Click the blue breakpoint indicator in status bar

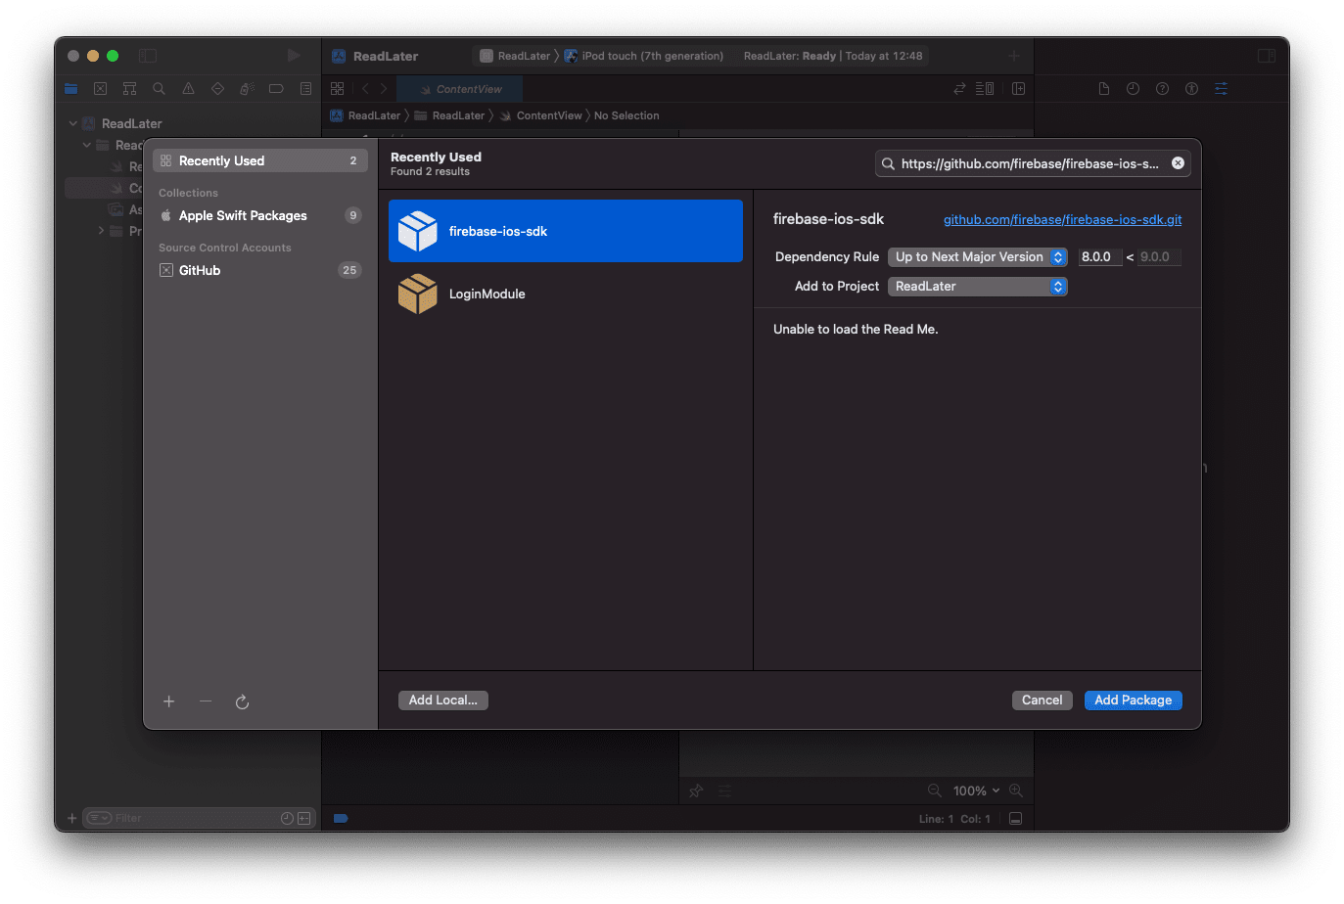pyautogui.click(x=341, y=819)
